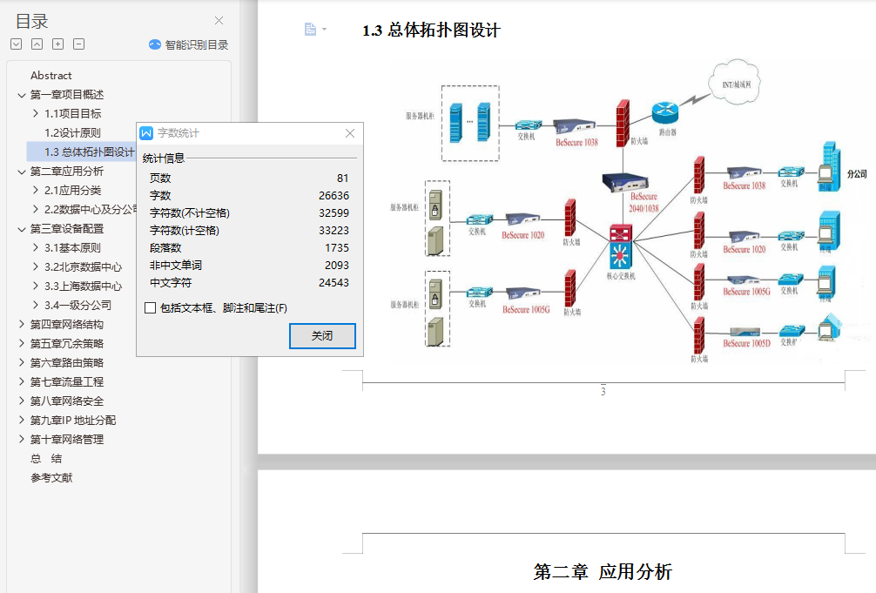
Task: Collapse the 第三章设备配置 chapter
Action: click(22, 229)
